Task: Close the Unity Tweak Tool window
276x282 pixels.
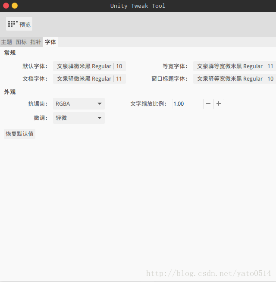Action: [6, 6]
